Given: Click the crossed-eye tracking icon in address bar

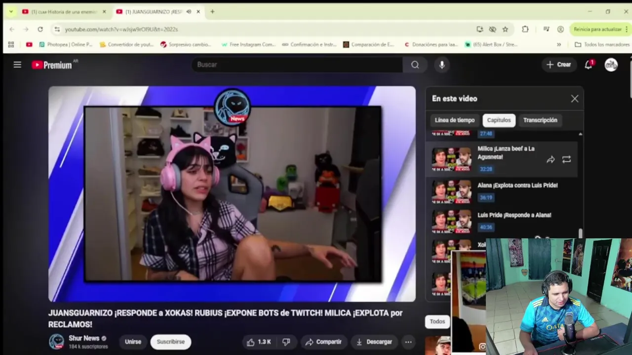Looking at the screenshot, I should (492, 29).
